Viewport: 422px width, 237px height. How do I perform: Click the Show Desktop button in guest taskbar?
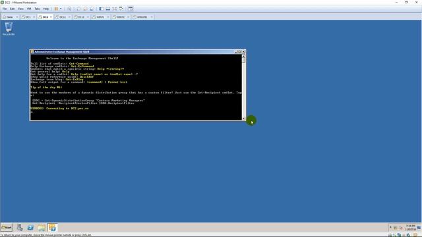(419, 228)
